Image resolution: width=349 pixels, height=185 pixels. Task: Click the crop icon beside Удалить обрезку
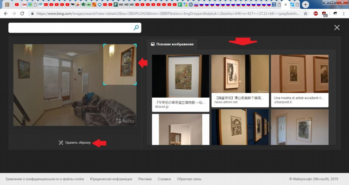pos(61,143)
